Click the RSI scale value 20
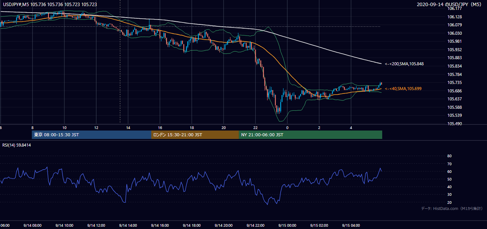487x229 pixels. (x=449, y=202)
